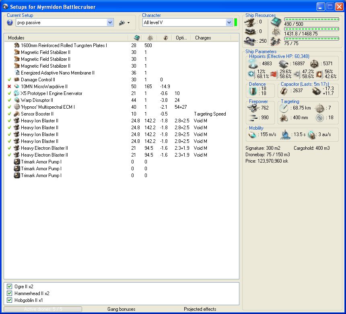Click the turret hardpoints icon in Ship Resources
The width and height of the screenshot is (346, 314).
coord(250,22)
